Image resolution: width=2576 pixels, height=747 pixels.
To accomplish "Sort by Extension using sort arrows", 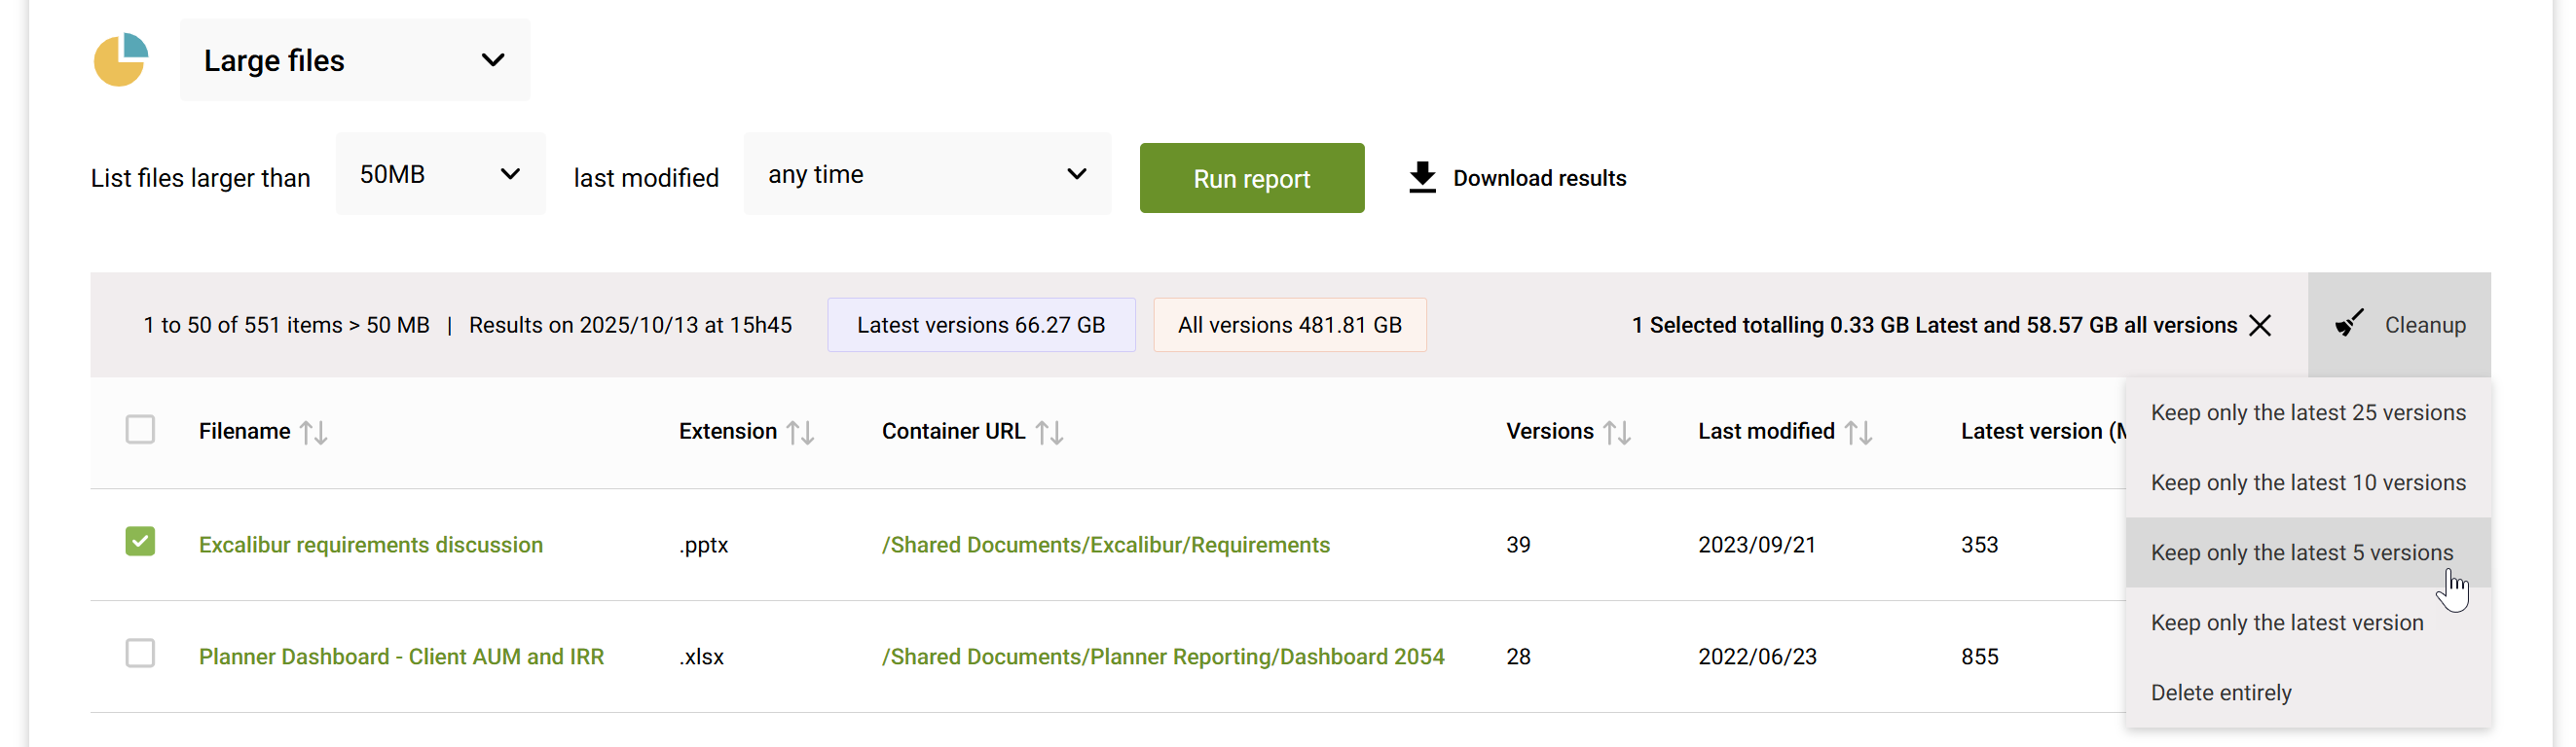I will pyautogui.click(x=800, y=433).
